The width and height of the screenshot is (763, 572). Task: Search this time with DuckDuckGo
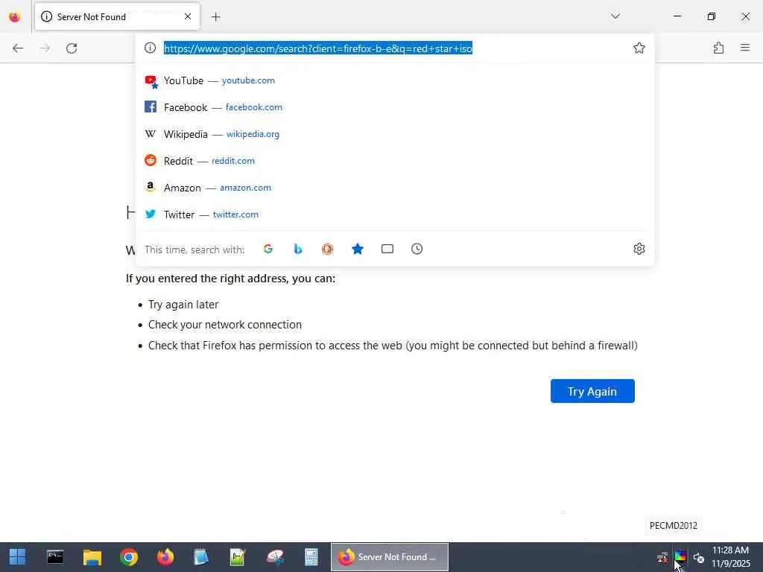pos(328,249)
